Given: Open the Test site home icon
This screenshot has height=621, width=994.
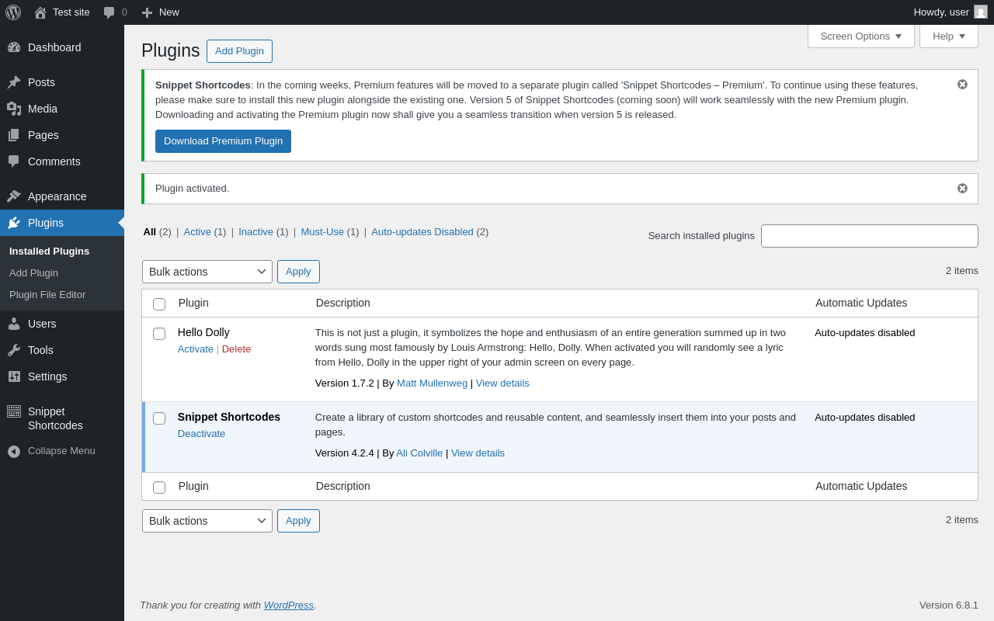Looking at the screenshot, I should [x=40, y=12].
